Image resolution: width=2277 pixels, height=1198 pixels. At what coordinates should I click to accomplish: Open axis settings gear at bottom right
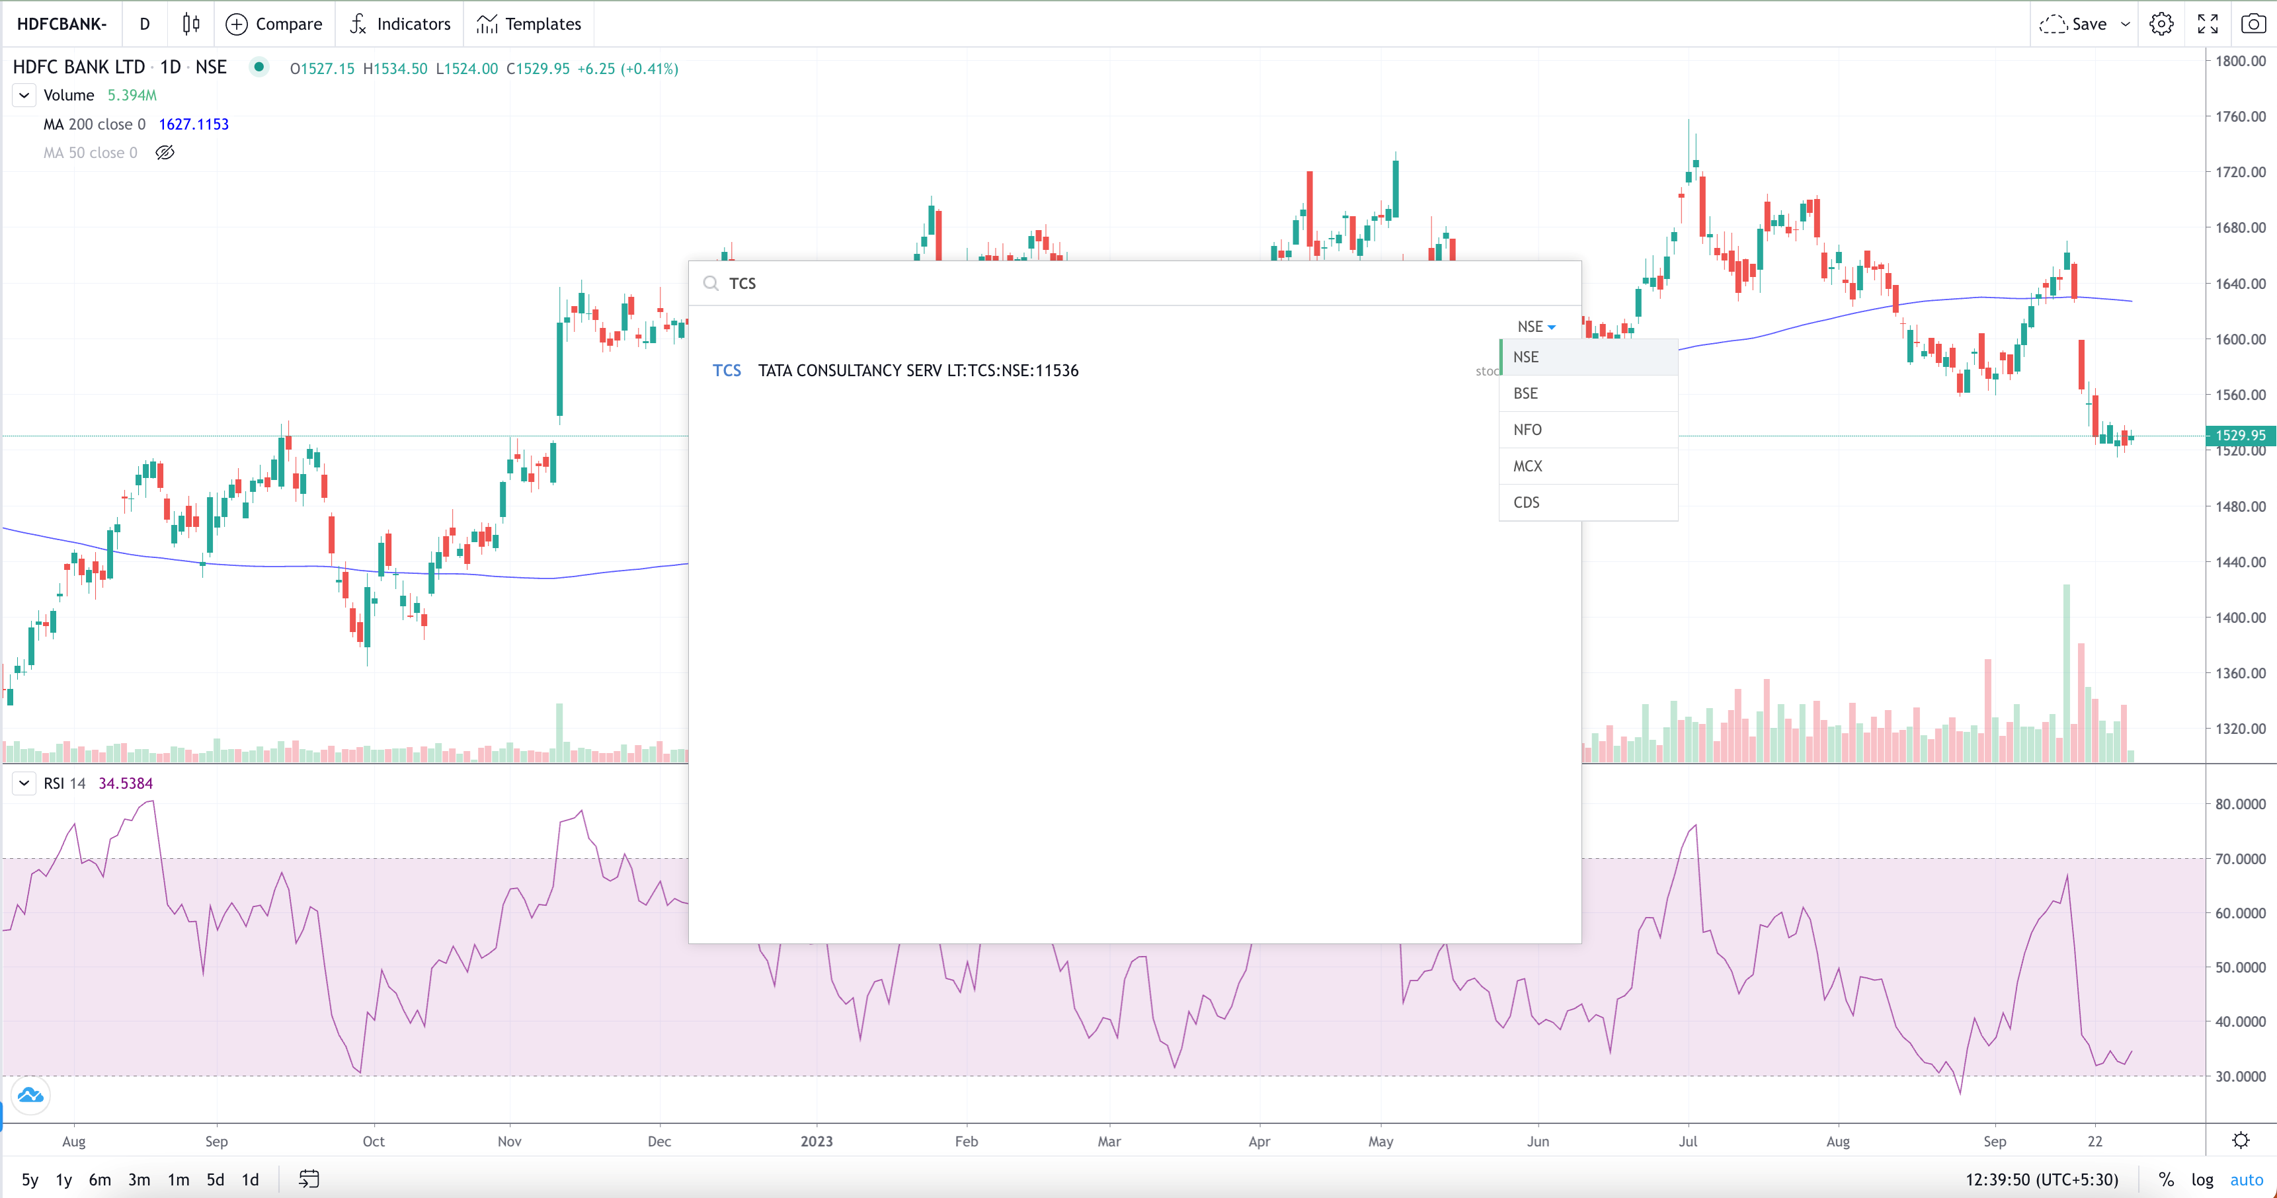pos(2240,1140)
